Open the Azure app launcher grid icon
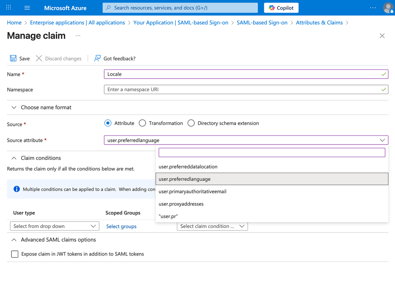The height and width of the screenshot is (284, 395). click(x=9, y=8)
